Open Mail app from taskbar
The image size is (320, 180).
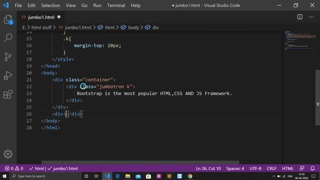point(138,176)
